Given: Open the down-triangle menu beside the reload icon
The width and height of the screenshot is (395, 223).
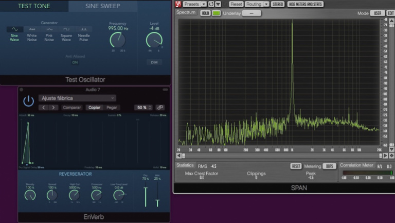Looking at the screenshot, I should (218, 4).
